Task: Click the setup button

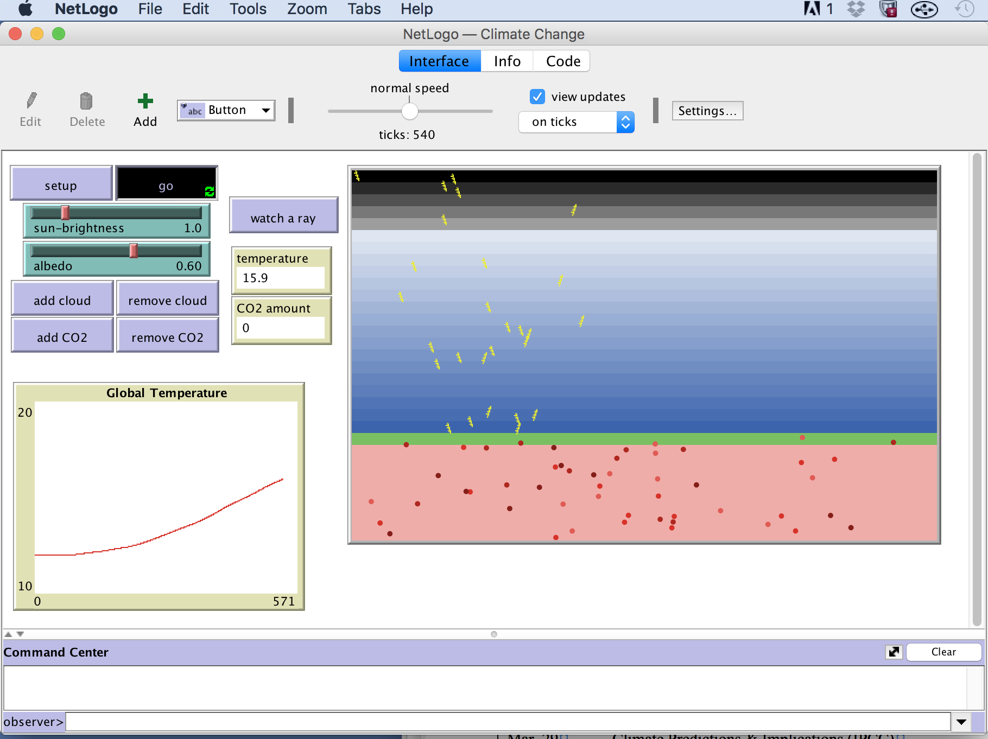Action: 61,183
